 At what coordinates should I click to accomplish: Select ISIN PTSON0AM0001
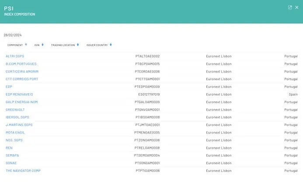[x=147, y=163]
